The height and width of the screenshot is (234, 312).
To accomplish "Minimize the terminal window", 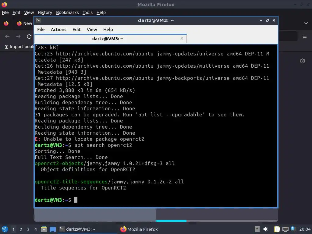I will [261, 20].
